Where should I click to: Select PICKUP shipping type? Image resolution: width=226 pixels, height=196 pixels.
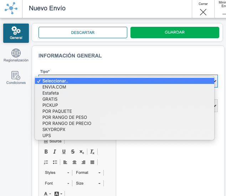[x=124, y=105]
